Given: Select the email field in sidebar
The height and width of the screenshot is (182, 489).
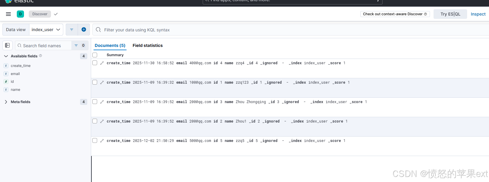Looking at the screenshot, I should [15, 74].
